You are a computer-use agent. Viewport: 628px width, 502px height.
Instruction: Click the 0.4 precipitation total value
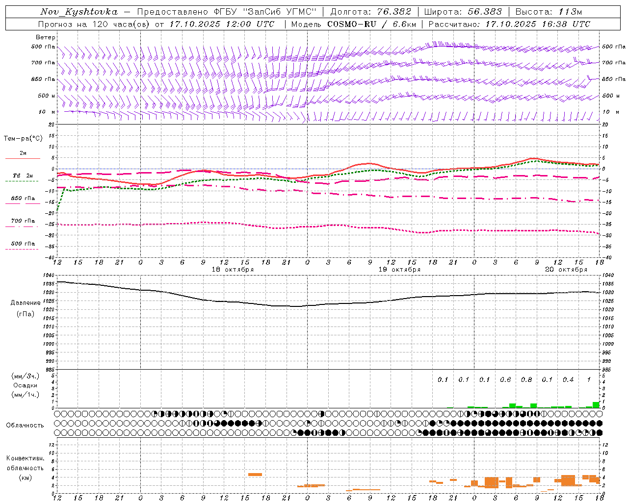pyautogui.click(x=568, y=380)
